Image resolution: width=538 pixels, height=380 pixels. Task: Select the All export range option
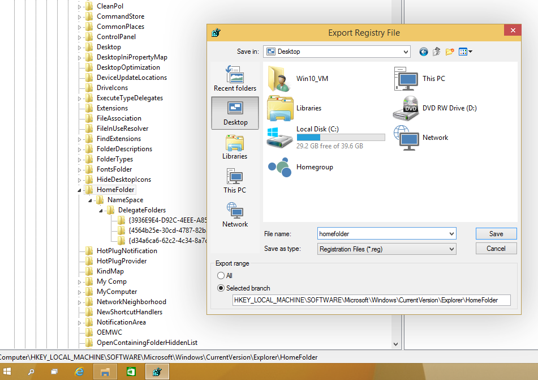[221, 275]
